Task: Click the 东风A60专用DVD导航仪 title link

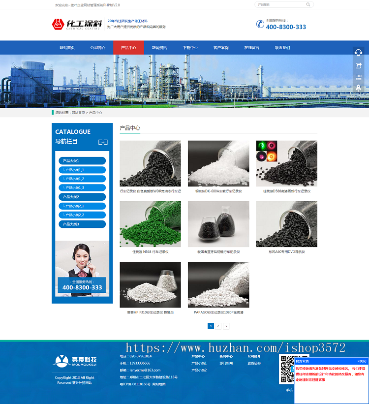Action: pyautogui.click(x=286, y=252)
